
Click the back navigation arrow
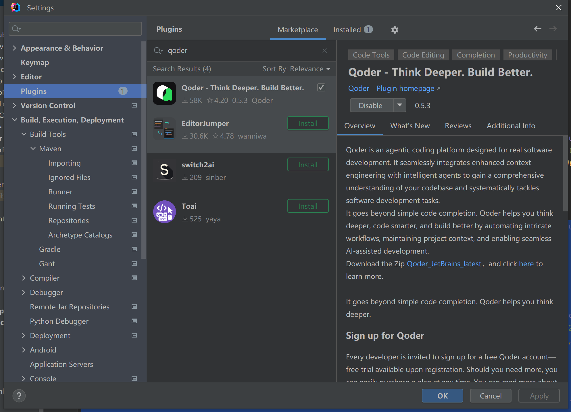point(537,29)
